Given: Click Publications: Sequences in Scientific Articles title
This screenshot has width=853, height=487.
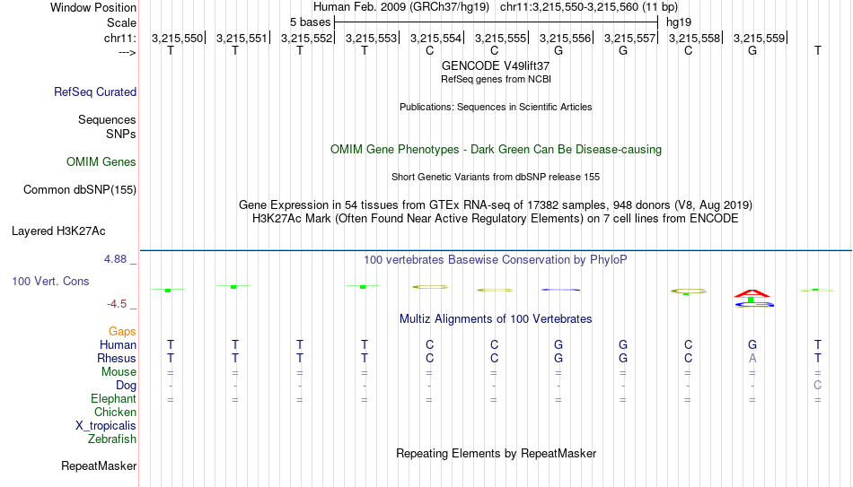Looking at the screenshot, I should pyautogui.click(x=496, y=107).
